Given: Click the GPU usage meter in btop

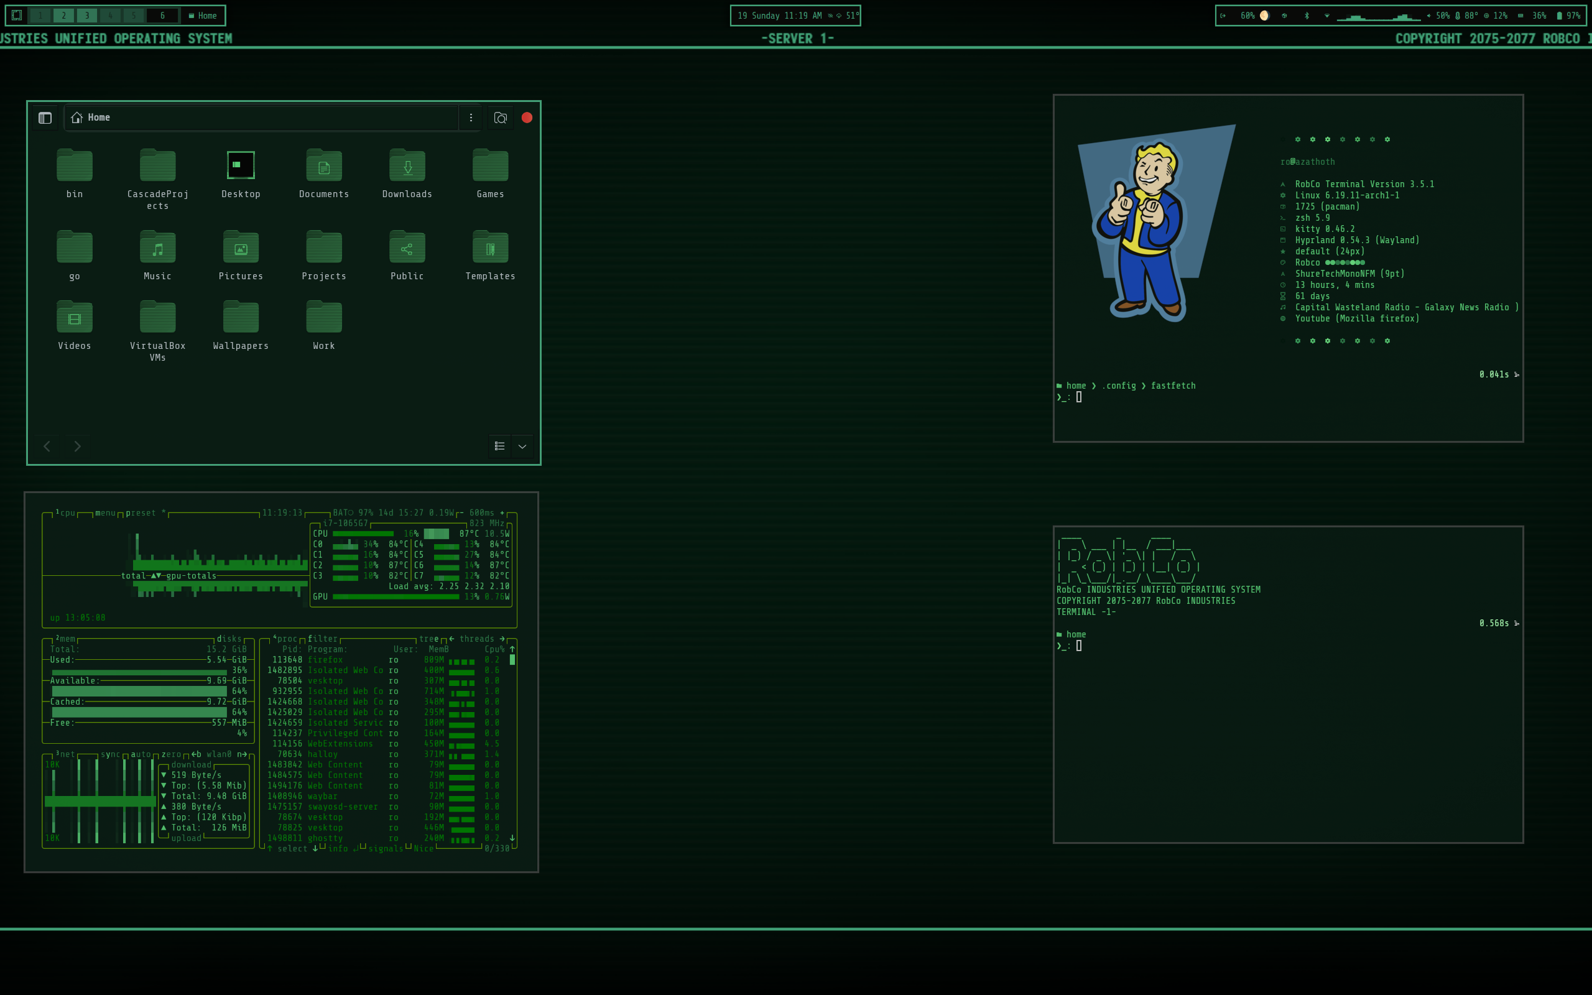Looking at the screenshot, I should 395,597.
